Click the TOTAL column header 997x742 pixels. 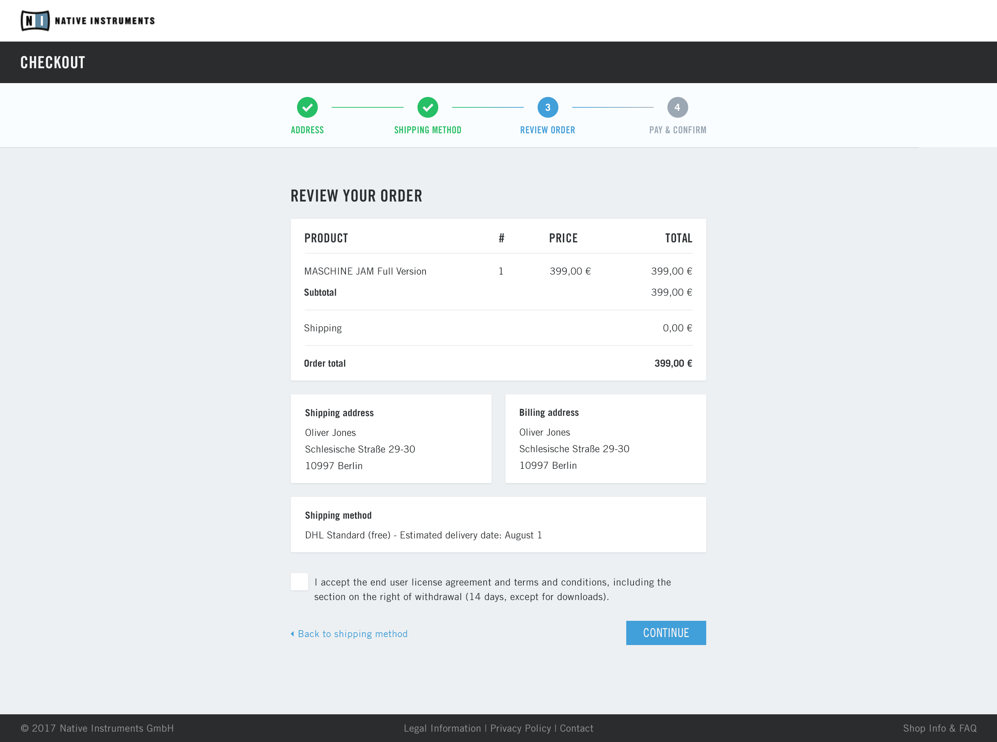point(679,238)
